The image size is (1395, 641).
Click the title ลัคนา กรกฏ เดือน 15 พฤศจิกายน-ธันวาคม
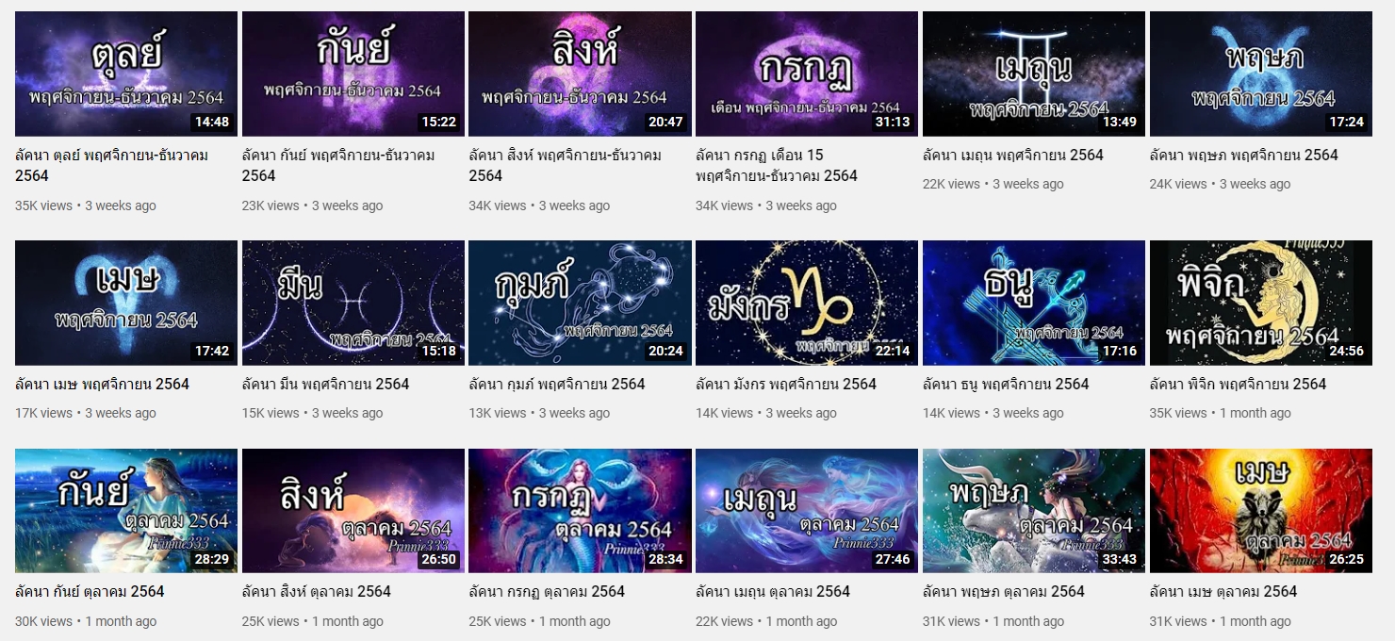(777, 165)
